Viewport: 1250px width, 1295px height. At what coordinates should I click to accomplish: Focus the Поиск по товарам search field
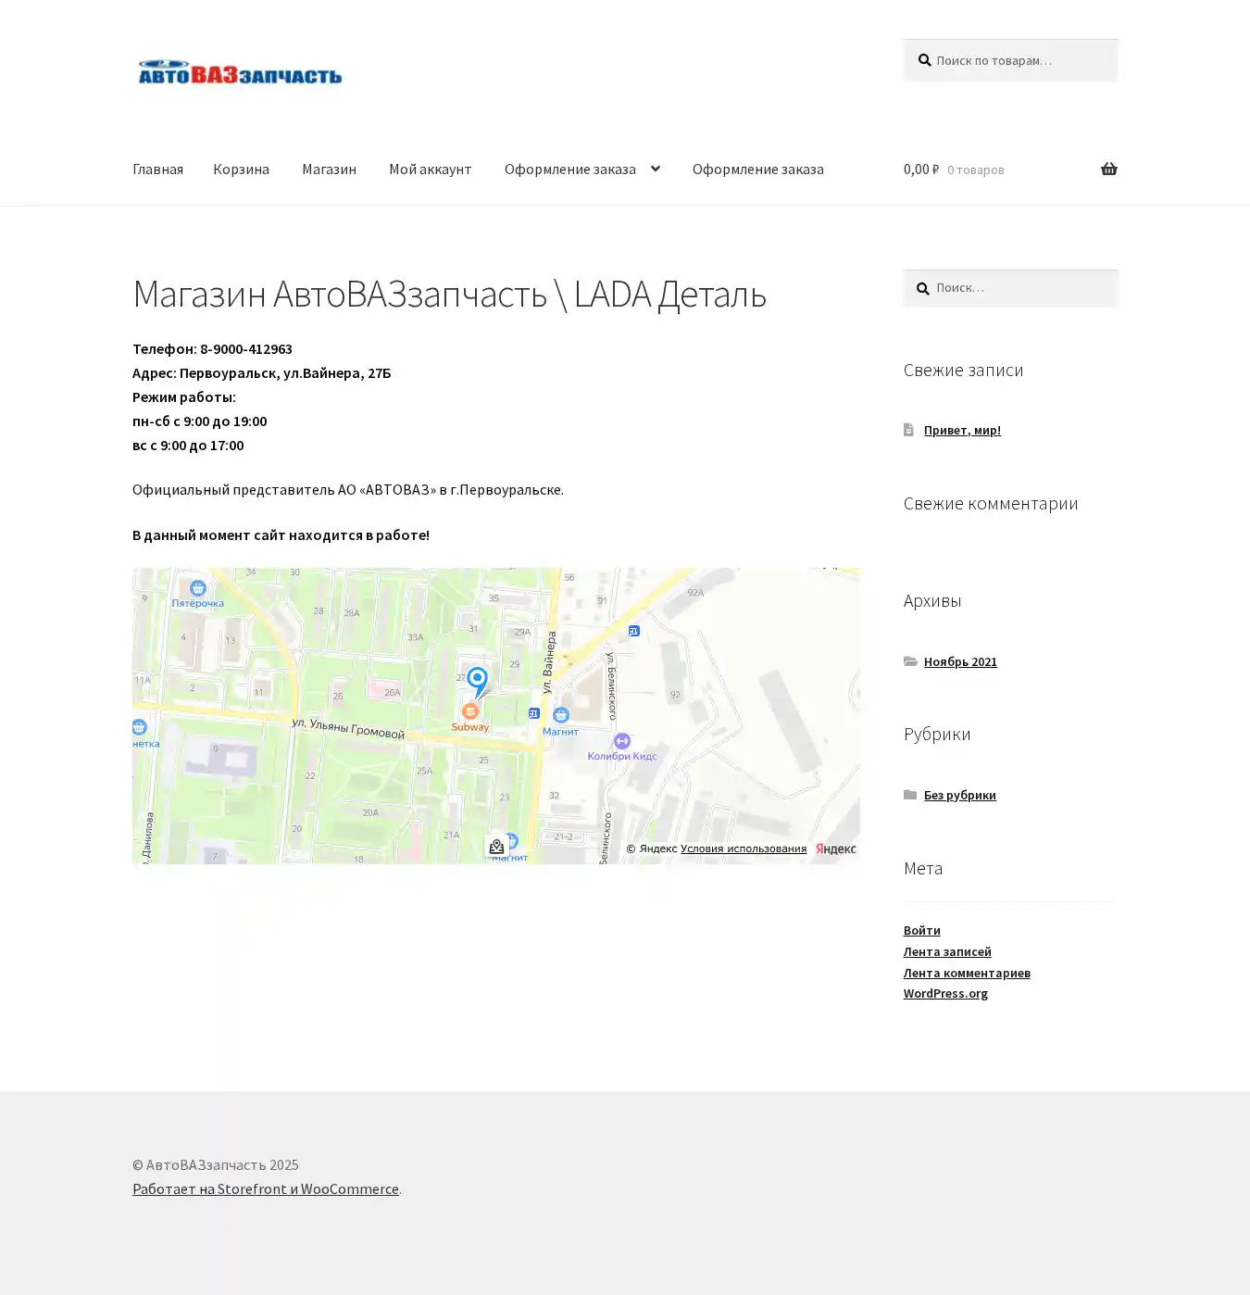click(1019, 60)
